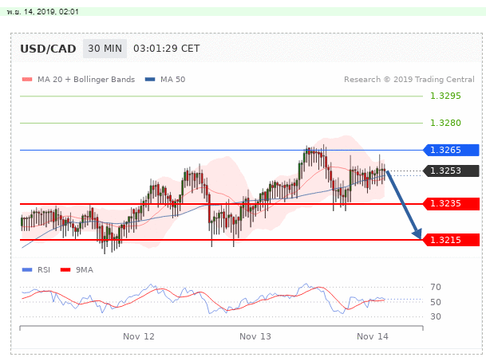Click the MA 50 legend label
The image size is (486, 361).
[172, 80]
